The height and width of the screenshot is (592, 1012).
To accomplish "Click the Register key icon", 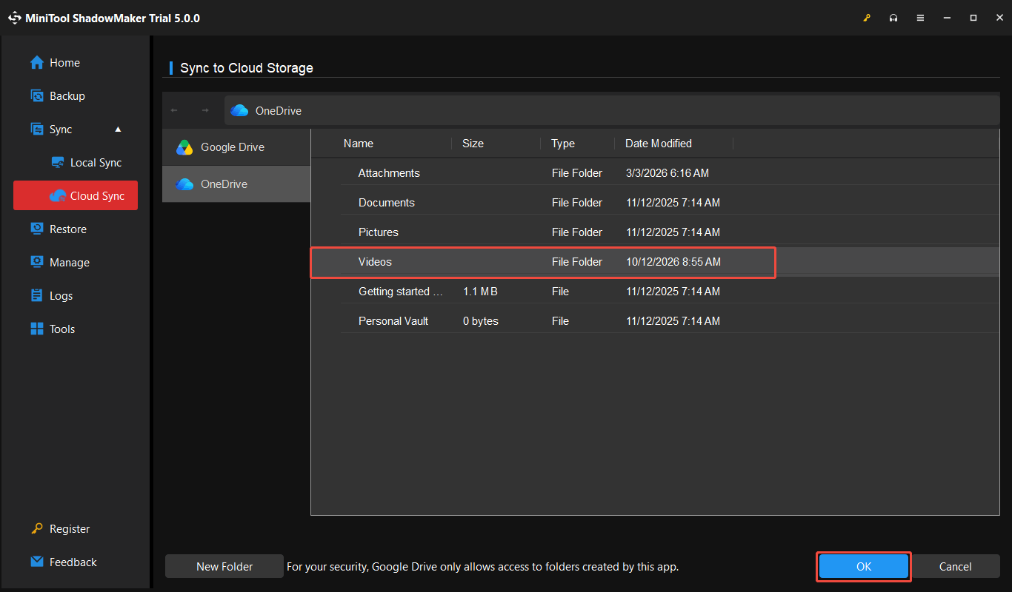I will 37,528.
